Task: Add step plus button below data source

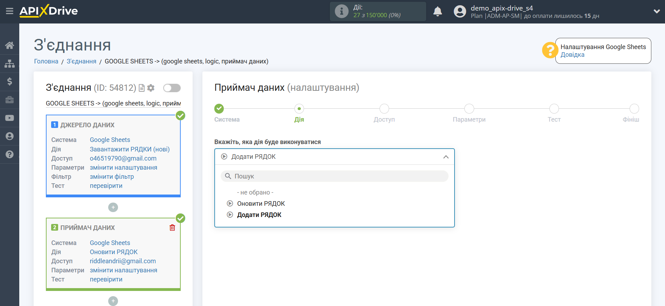Action: [x=113, y=208]
